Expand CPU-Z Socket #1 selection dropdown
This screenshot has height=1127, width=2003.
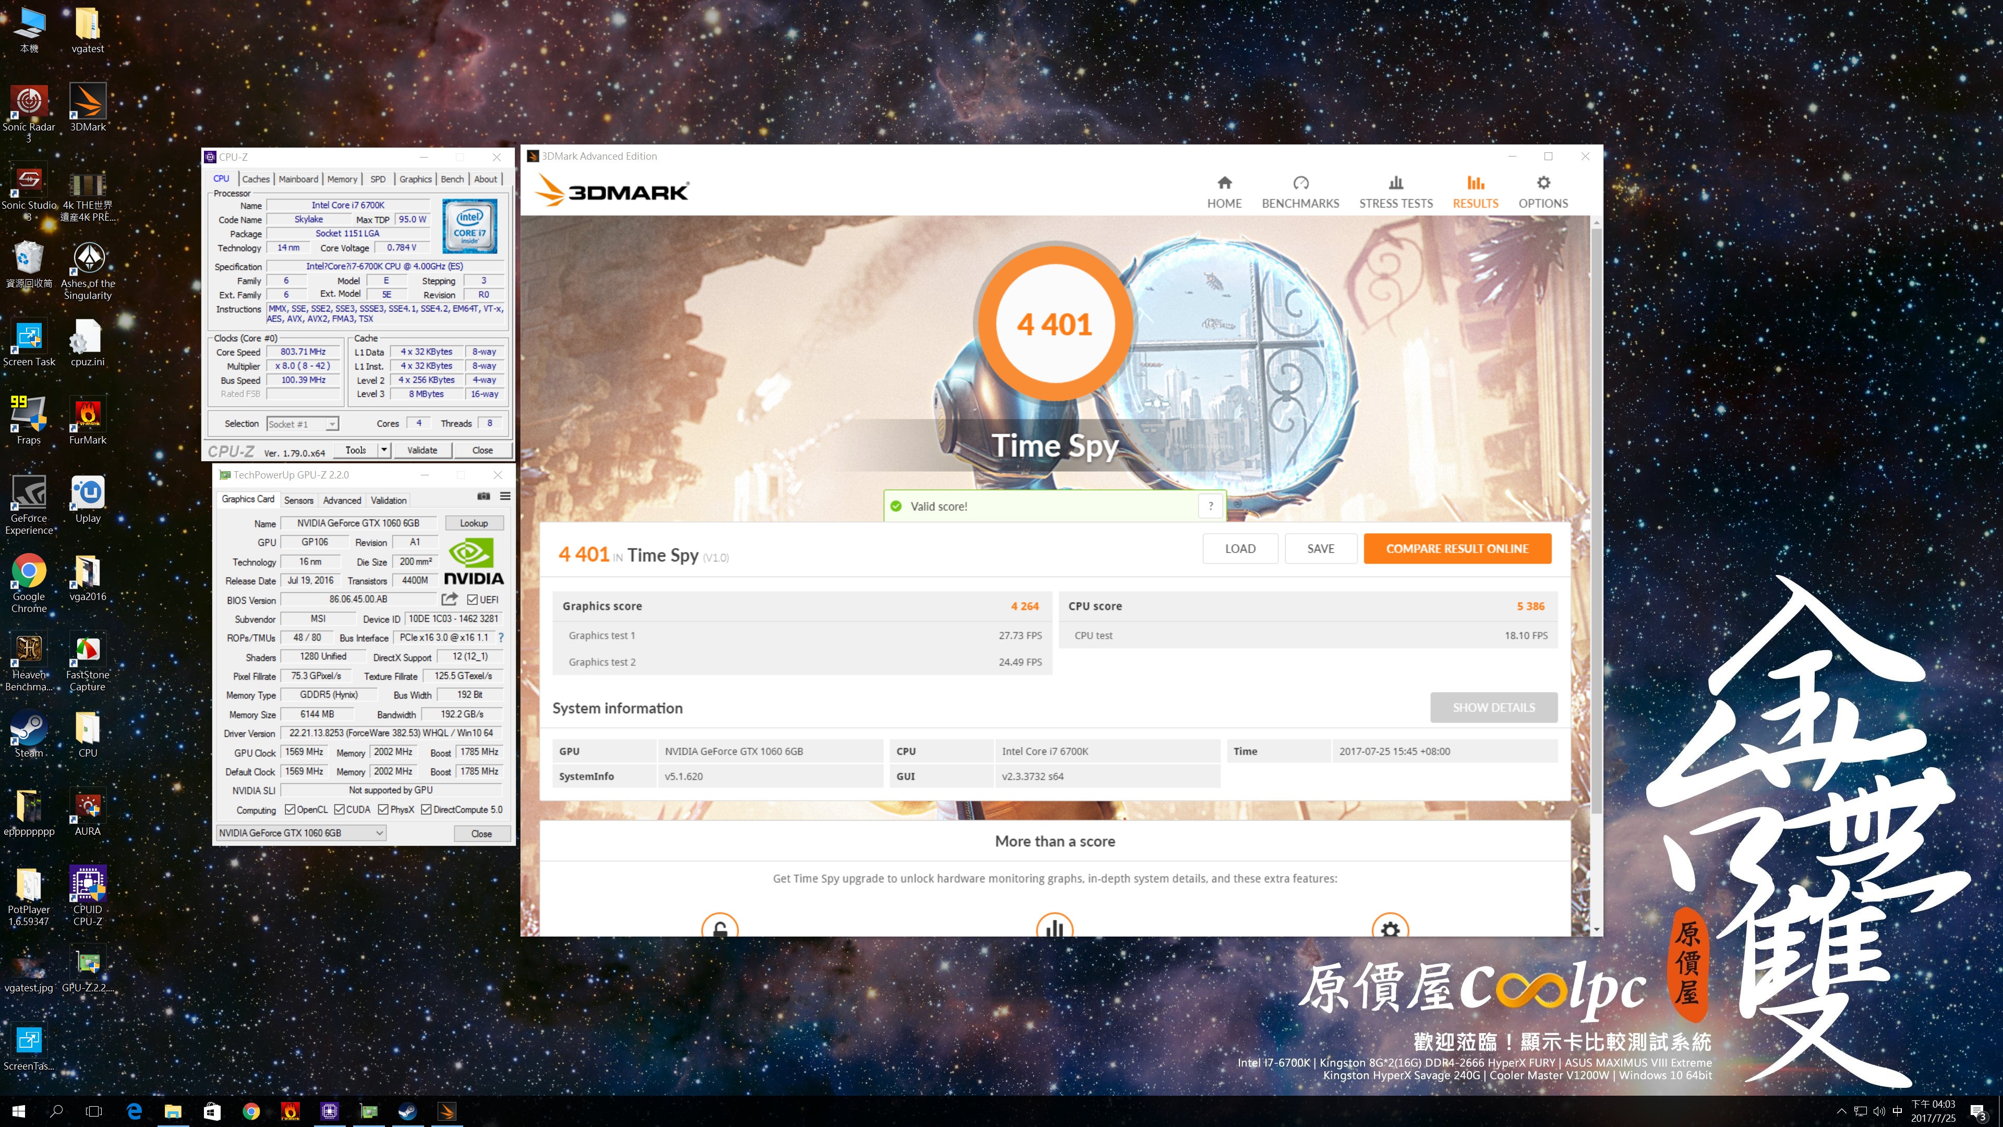pyautogui.click(x=332, y=424)
